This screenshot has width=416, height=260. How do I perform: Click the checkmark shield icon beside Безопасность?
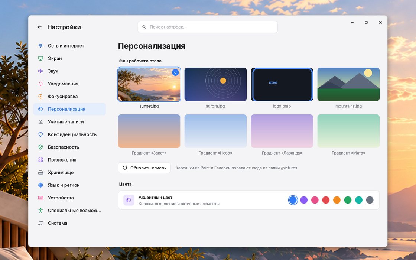(40, 147)
